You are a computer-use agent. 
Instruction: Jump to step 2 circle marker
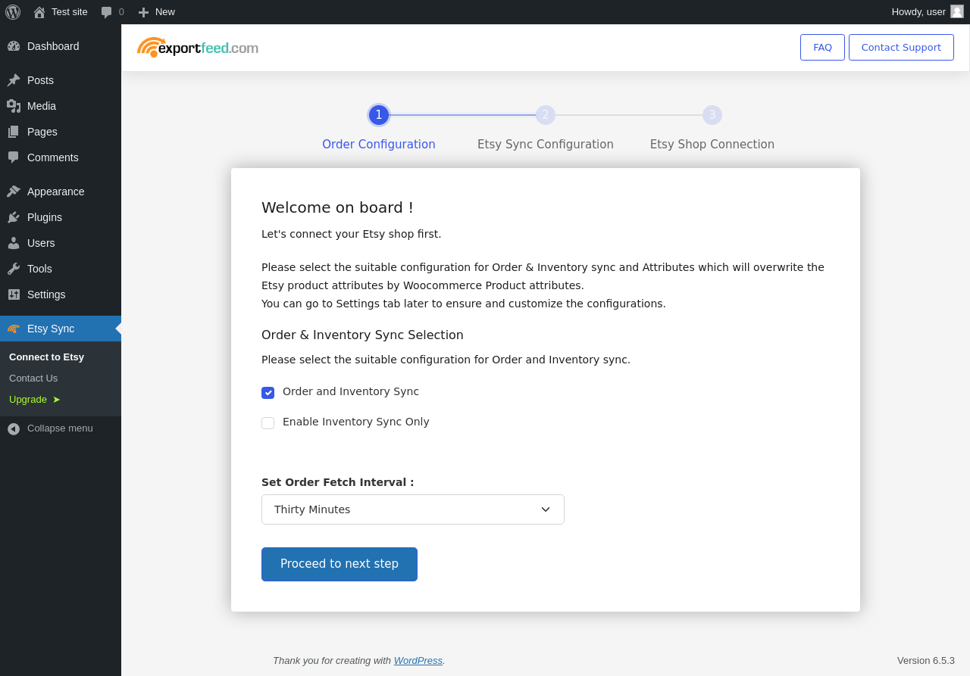pos(546,115)
